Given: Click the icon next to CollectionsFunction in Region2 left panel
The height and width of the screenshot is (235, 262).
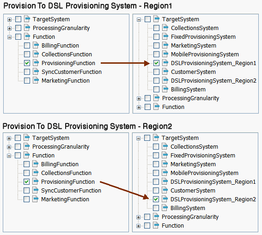Looking at the screenshot, I should tap(35, 173).
